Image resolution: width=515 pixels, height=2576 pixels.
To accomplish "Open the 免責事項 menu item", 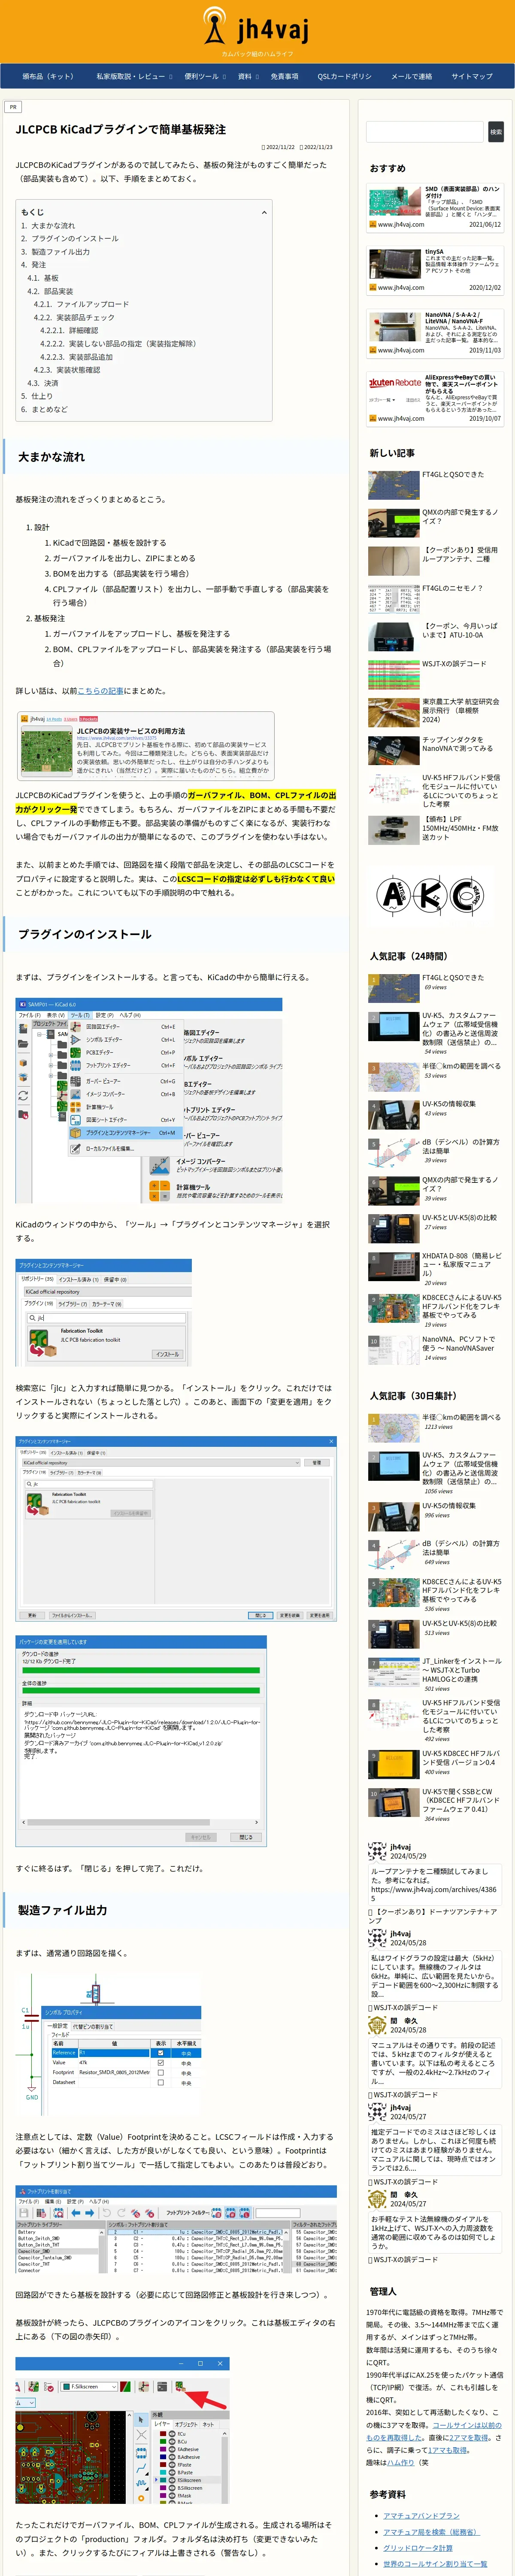I will coord(284,76).
